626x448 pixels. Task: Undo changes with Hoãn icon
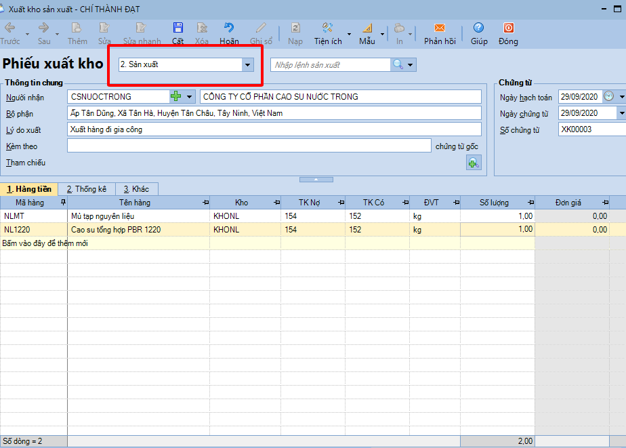(x=229, y=28)
